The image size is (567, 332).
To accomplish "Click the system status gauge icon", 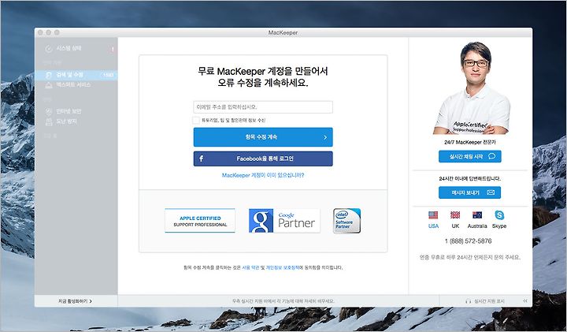I will click(x=49, y=49).
